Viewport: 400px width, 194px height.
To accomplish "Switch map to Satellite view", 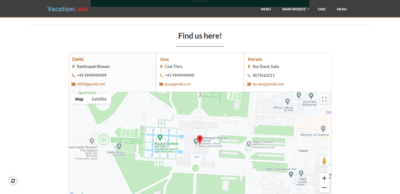I will [x=99, y=99].
